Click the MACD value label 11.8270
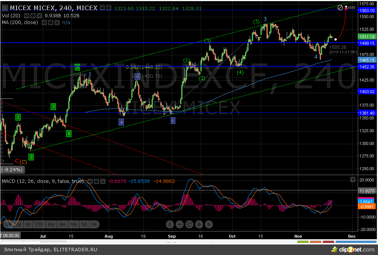378x255 pixels. [367, 191]
